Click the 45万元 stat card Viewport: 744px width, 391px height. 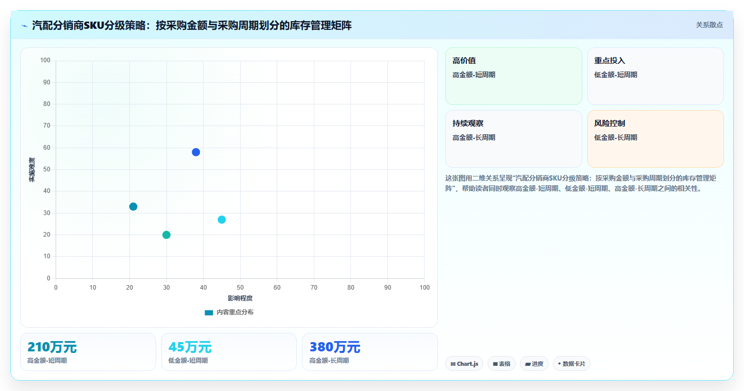pos(229,352)
